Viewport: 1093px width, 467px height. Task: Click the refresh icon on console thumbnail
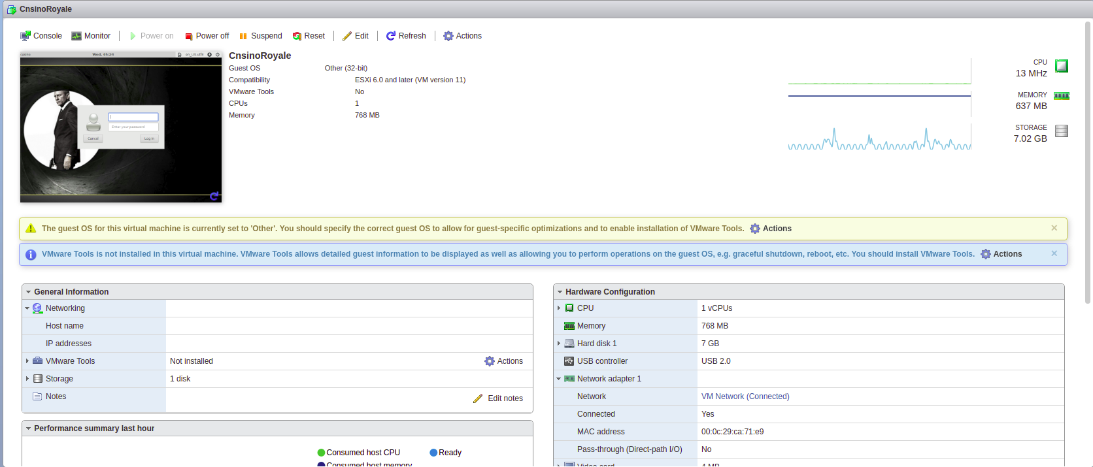tap(214, 196)
